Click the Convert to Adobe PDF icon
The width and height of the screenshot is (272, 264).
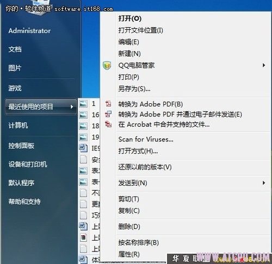108,104
